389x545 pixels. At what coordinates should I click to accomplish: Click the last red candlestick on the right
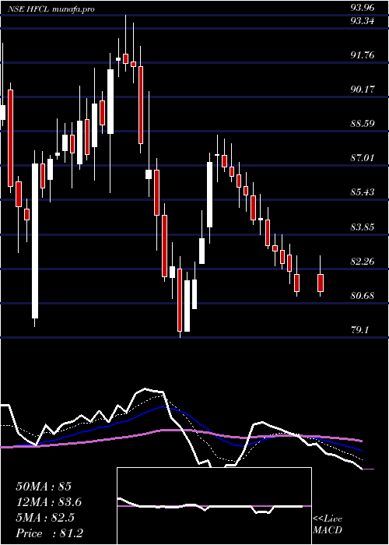321,283
